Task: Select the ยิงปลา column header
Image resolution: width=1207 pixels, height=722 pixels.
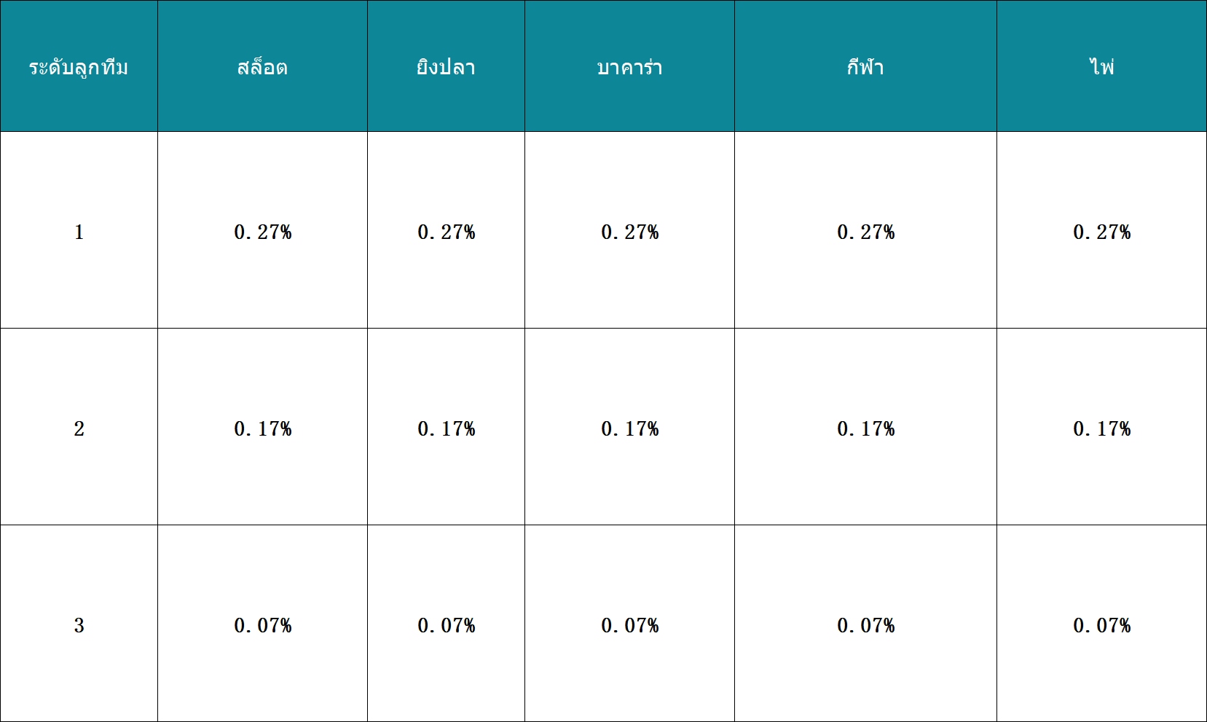Action: click(x=446, y=66)
